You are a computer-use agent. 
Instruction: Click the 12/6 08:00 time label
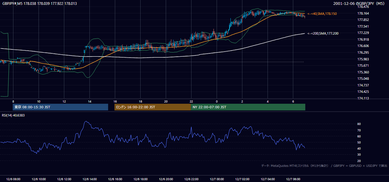13,179
